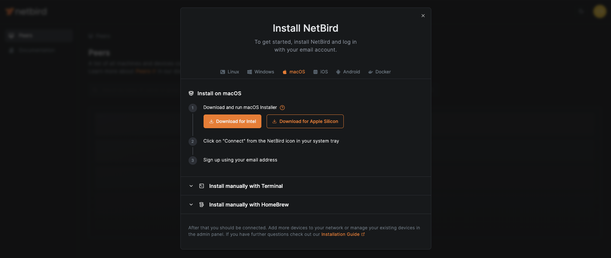Open the help tooltip next to macOS Installer

(282, 107)
